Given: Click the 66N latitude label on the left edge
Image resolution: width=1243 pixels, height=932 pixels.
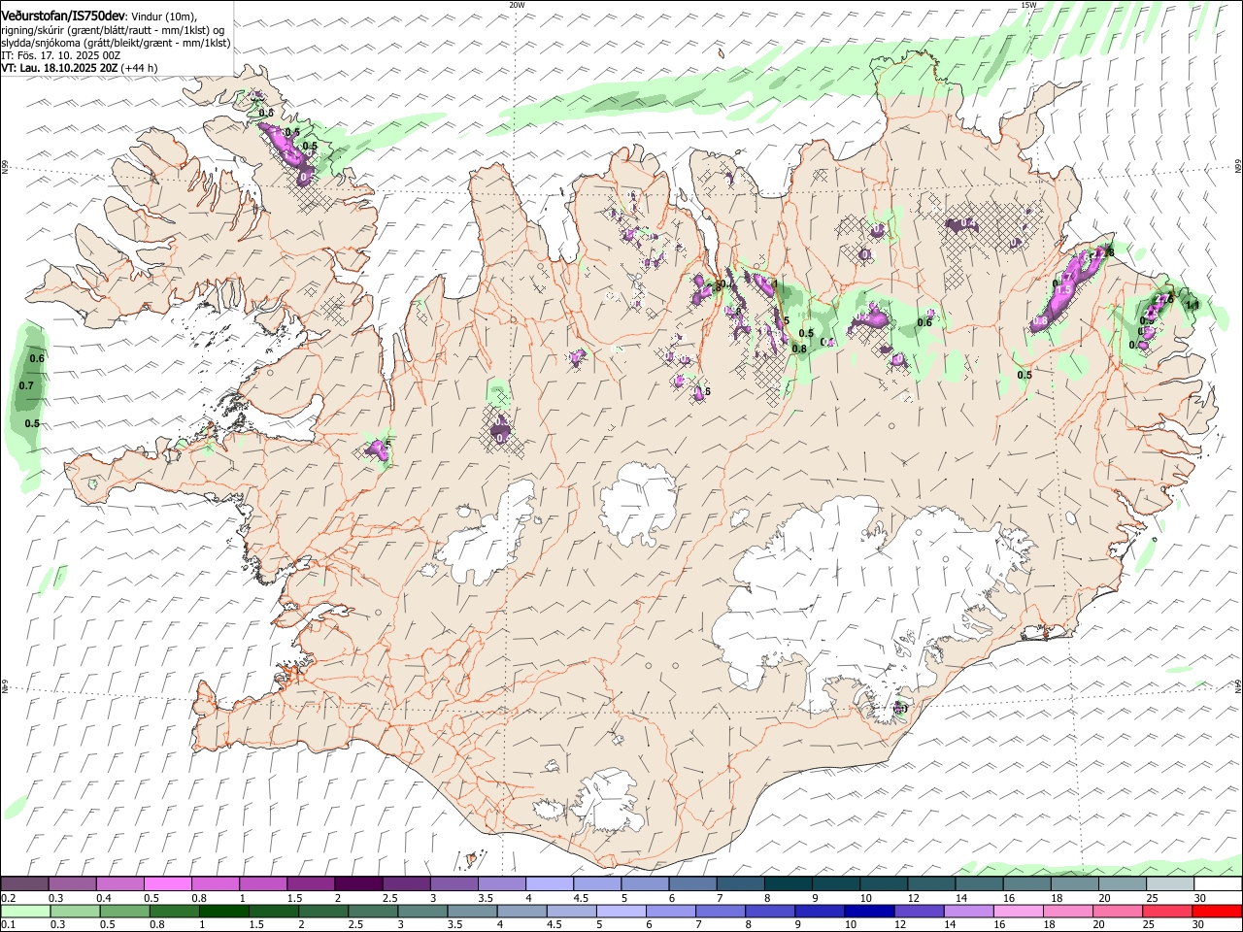Looking at the screenshot, I should click(5, 168).
